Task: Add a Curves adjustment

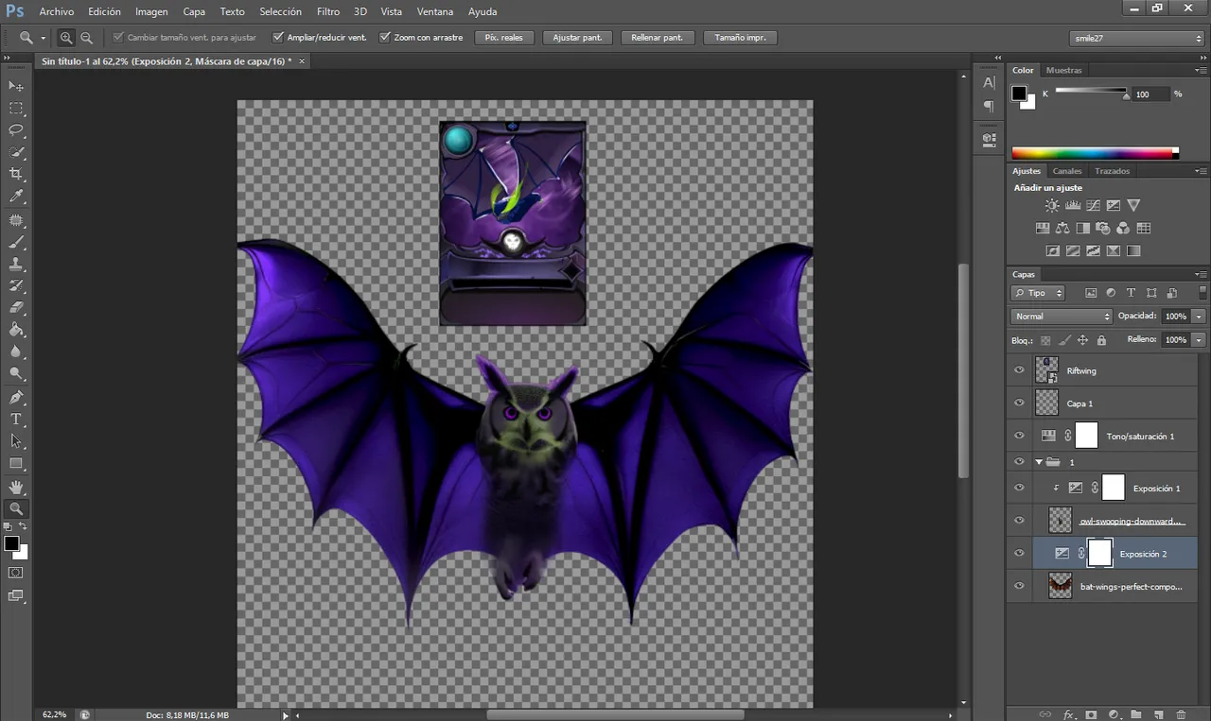Action: [1094, 205]
